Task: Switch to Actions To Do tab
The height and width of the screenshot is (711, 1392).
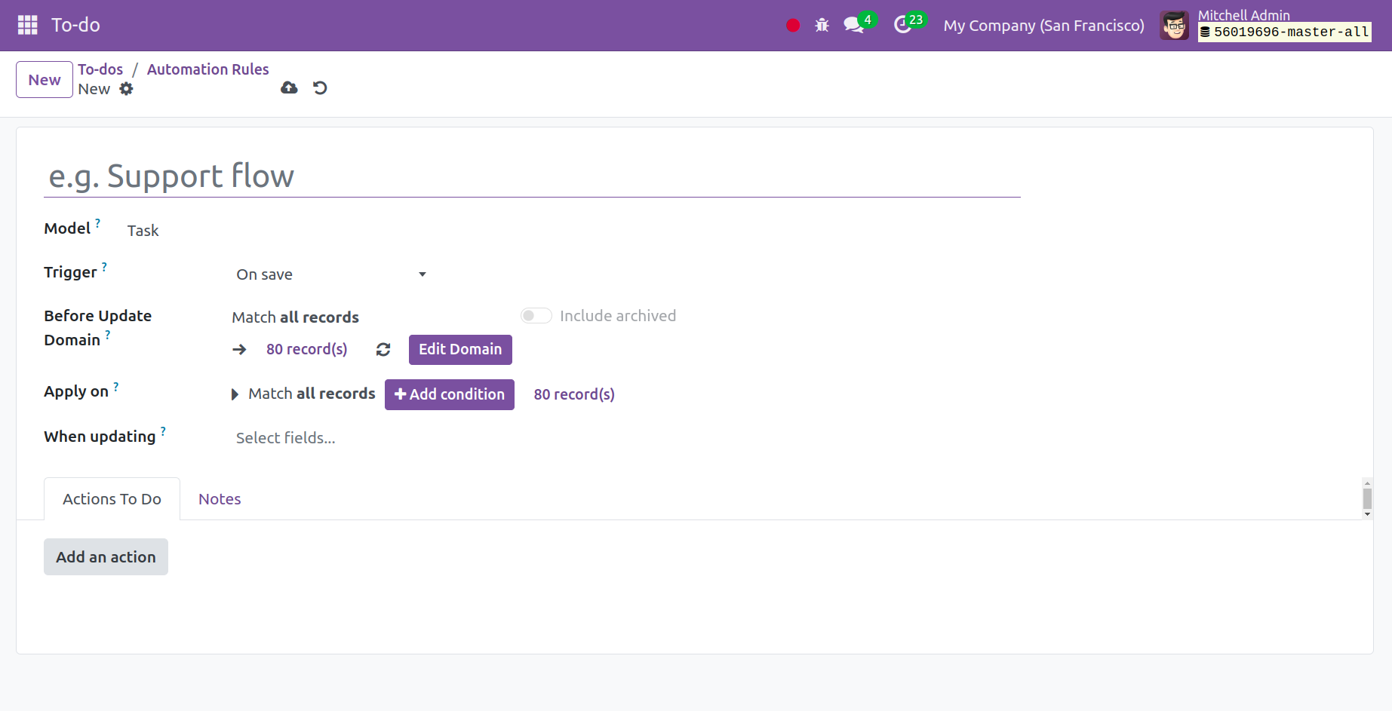Action: (112, 499)
